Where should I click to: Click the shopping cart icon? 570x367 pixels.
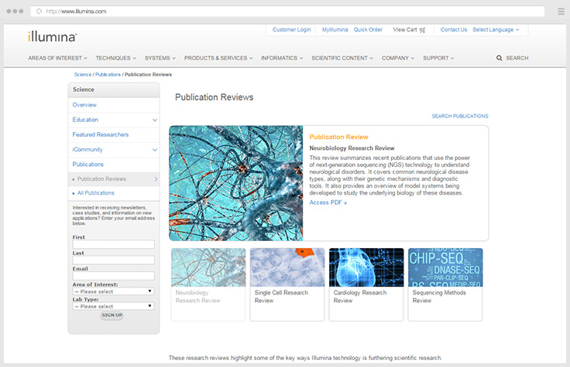422,30
